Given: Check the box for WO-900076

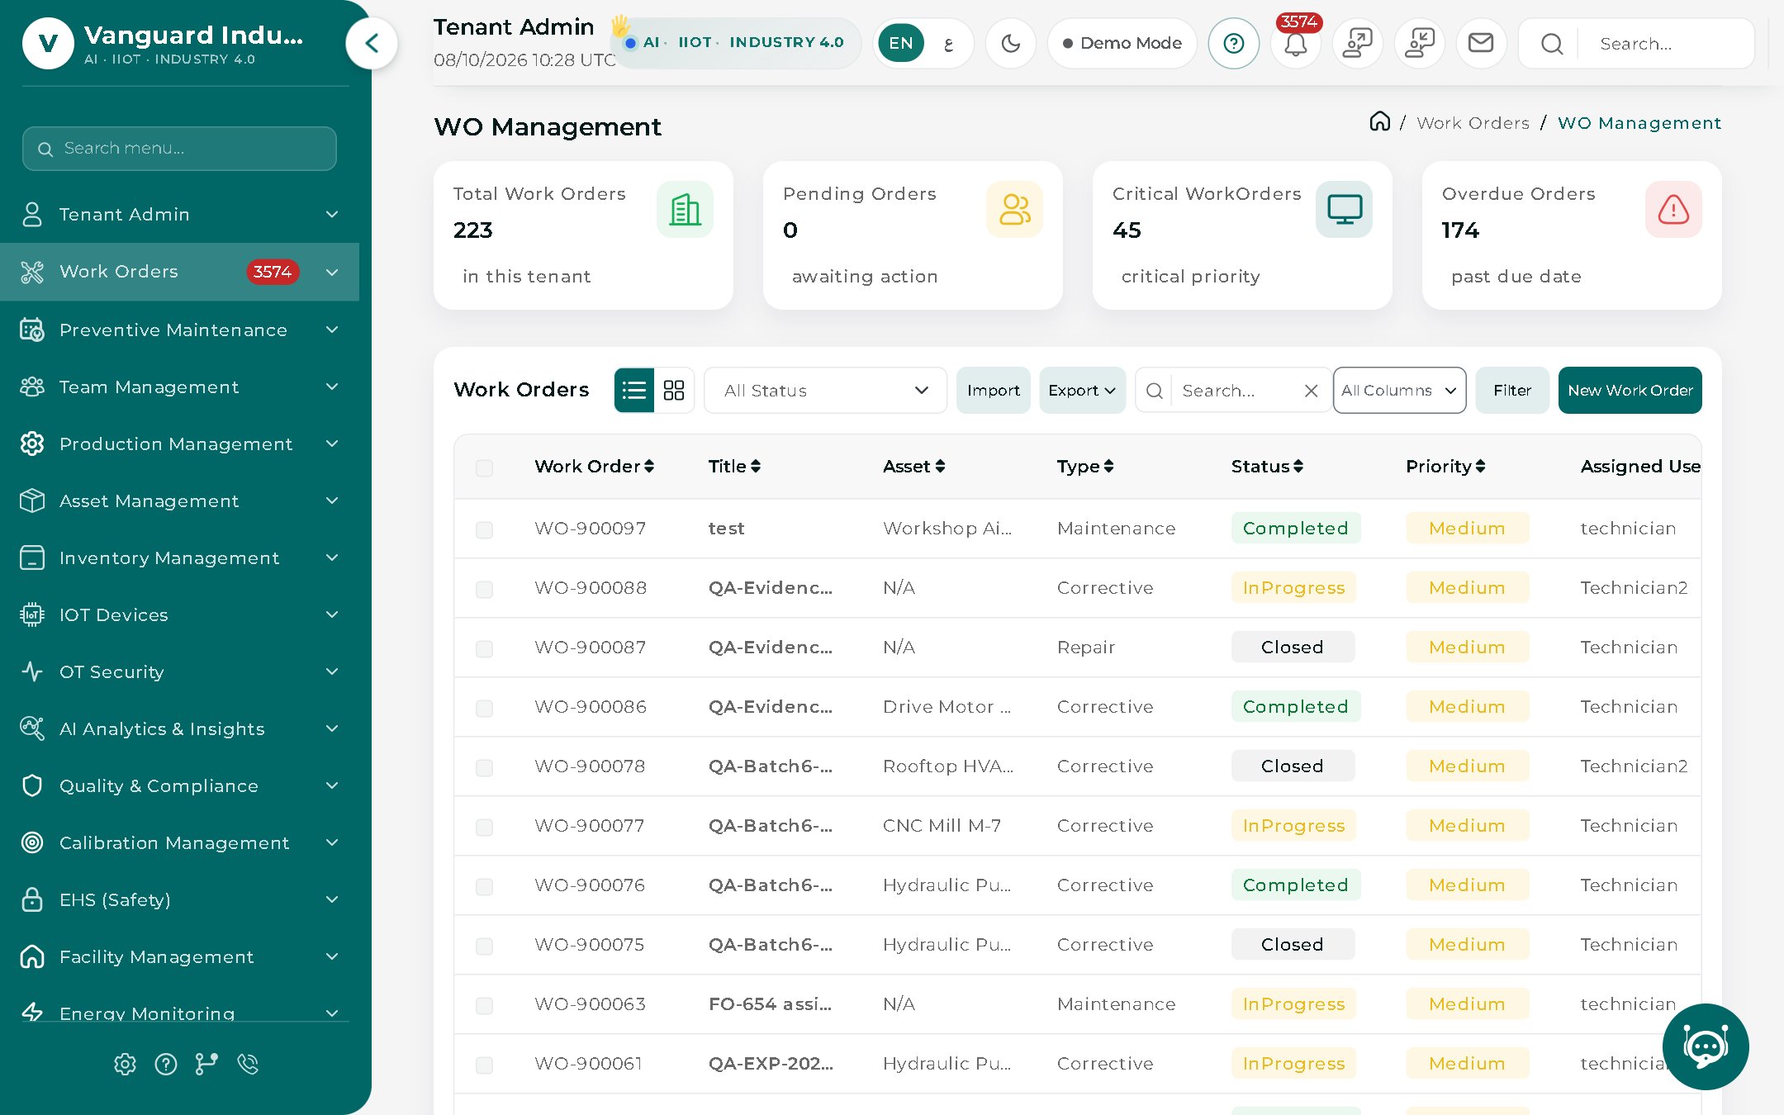Looking at the screenshot, I should pyautogui.click(x=484, y=886).
